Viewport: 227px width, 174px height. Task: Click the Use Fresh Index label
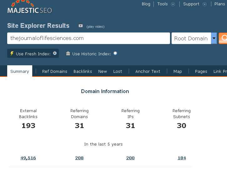pos(33,54)
